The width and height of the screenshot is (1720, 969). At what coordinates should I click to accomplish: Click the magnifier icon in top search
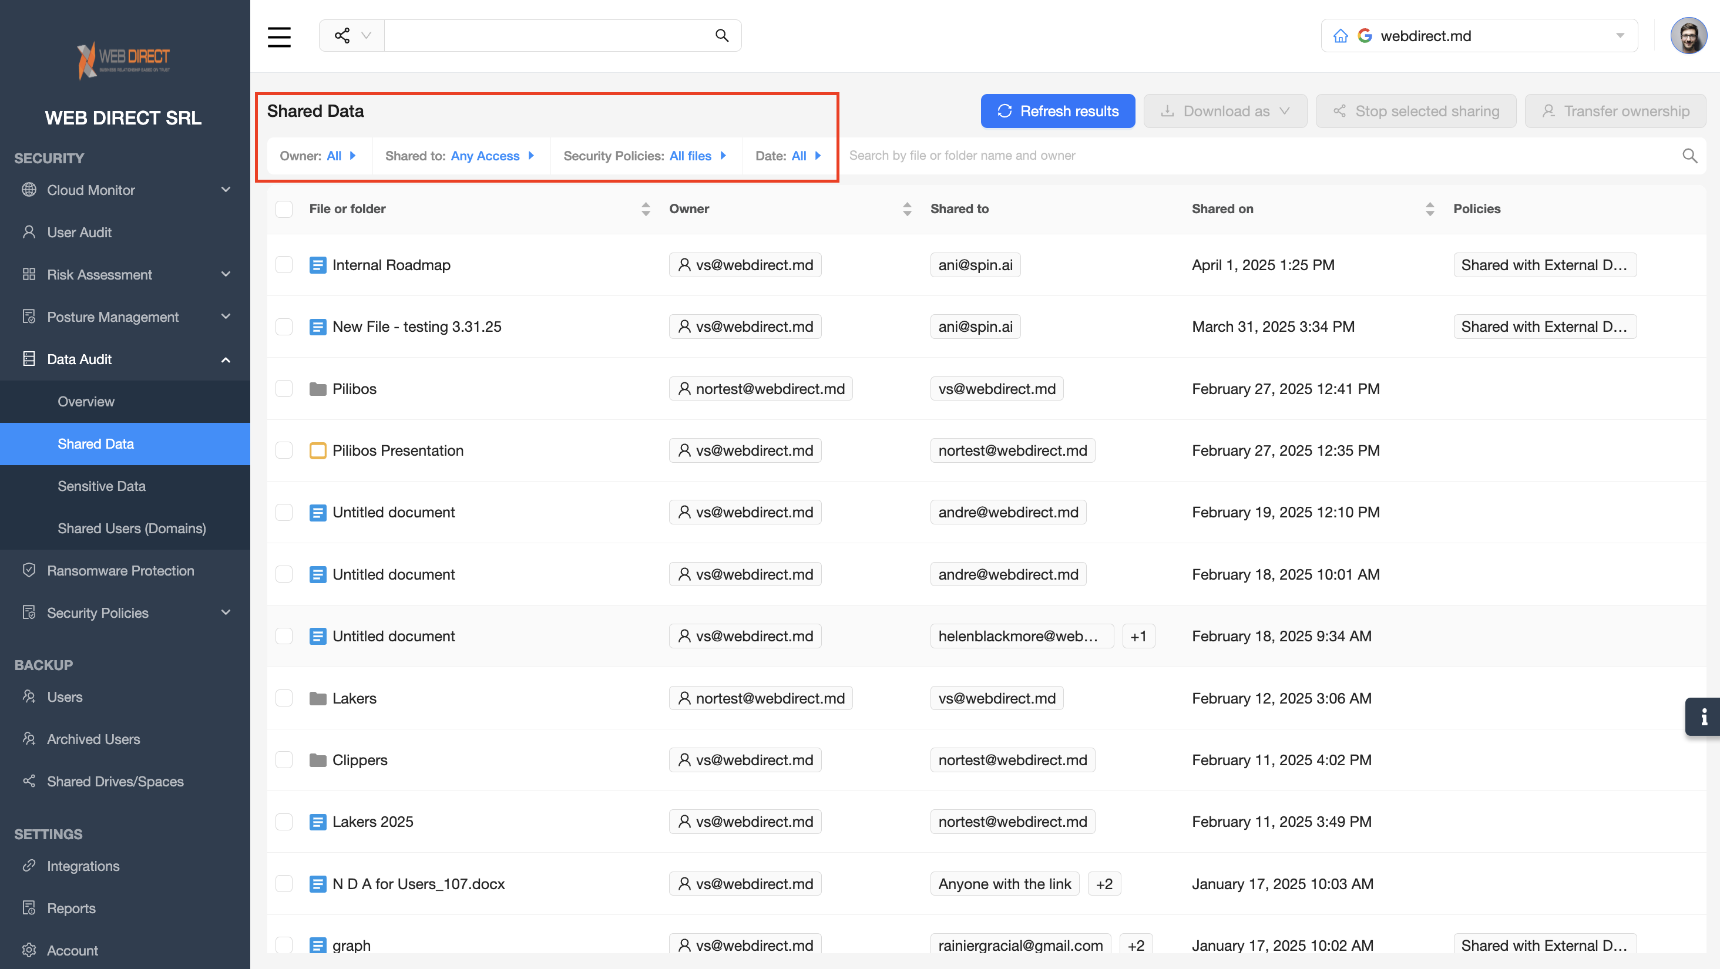721,36
